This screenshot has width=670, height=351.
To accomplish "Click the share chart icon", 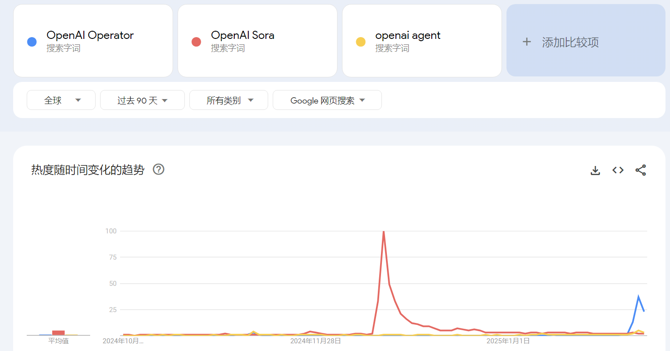I will click(x=641, y=170).
